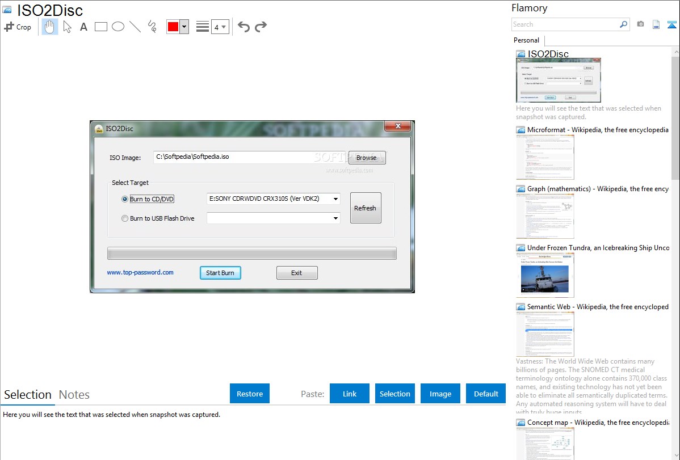The image size is (680, 460).
Task: Click the Paste Link button
Action: click(x=350, y=394)
